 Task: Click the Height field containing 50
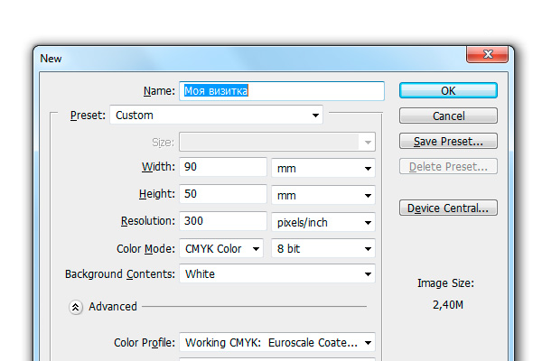point(223,194)
